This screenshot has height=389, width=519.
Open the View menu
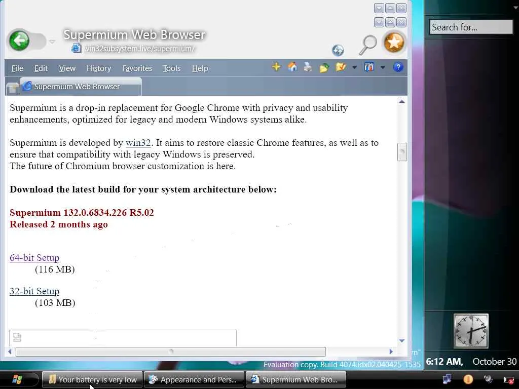coord(67,68)
